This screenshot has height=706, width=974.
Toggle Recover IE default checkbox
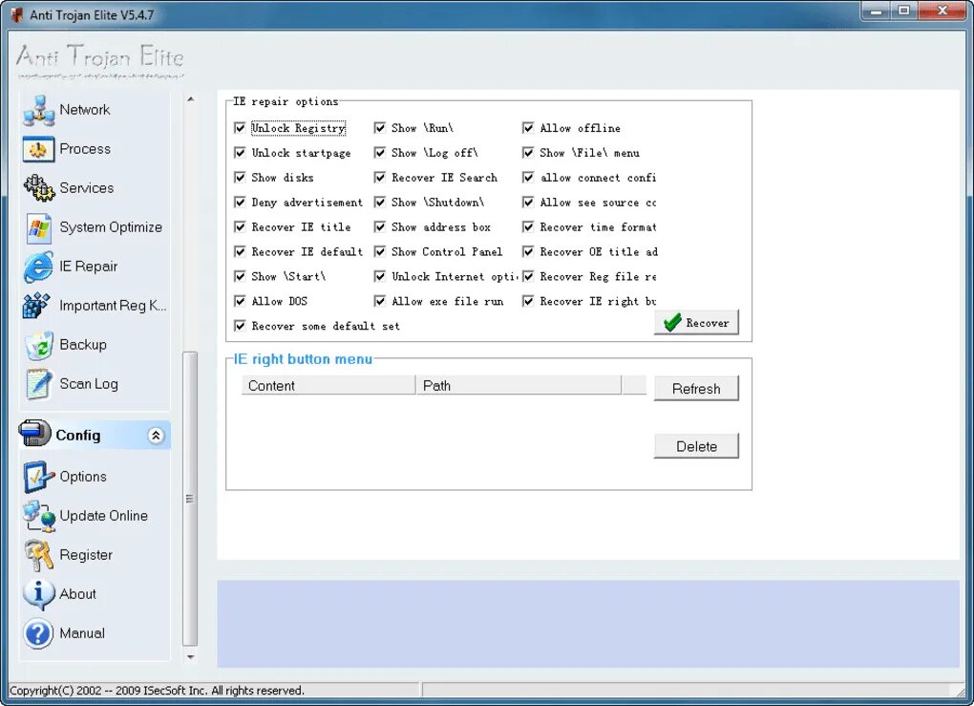click(x=240, y=251)
